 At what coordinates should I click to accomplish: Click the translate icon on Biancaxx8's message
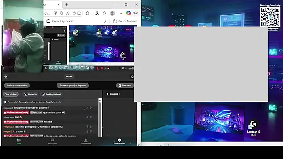pos(88,108)
